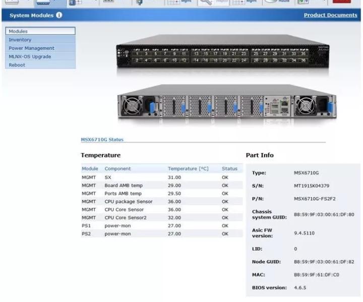Click port 25 on the switch front panel

pos(256,54)
